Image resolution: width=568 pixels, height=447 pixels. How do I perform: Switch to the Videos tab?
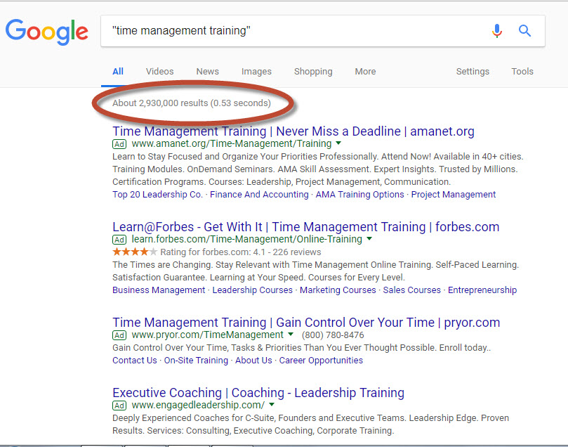[160, 72]
